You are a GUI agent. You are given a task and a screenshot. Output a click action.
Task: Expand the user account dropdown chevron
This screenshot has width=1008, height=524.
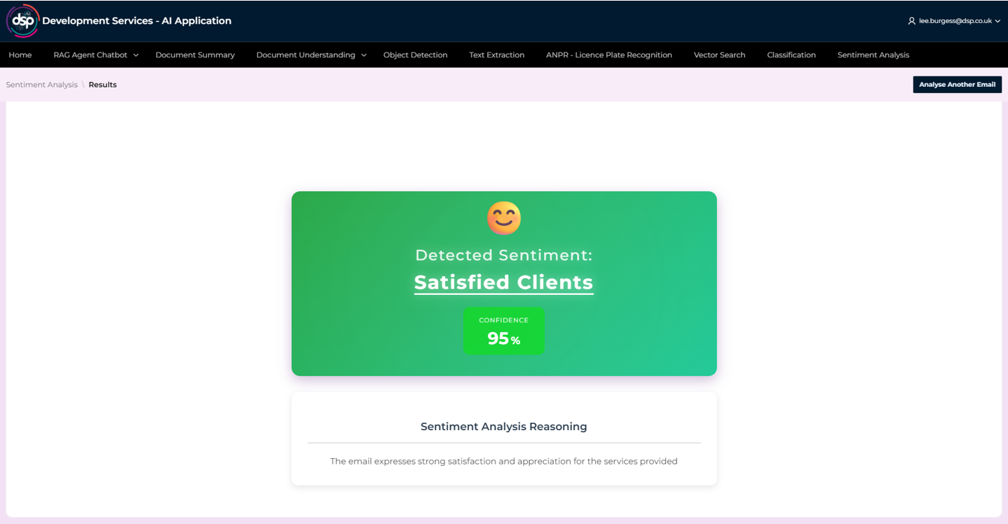(997, 21)
